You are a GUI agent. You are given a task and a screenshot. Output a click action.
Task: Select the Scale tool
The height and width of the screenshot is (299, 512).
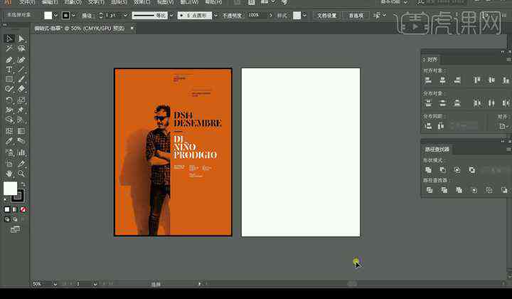pos(21,100)
